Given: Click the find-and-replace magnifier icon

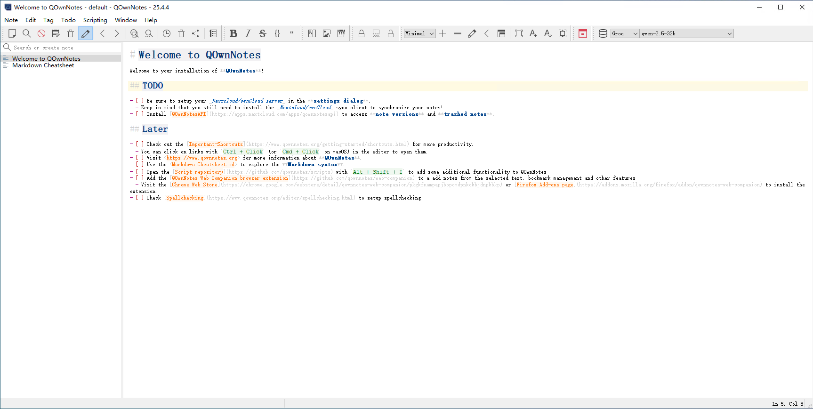Looking at the screenshot, I should click(x=149, y=33).
